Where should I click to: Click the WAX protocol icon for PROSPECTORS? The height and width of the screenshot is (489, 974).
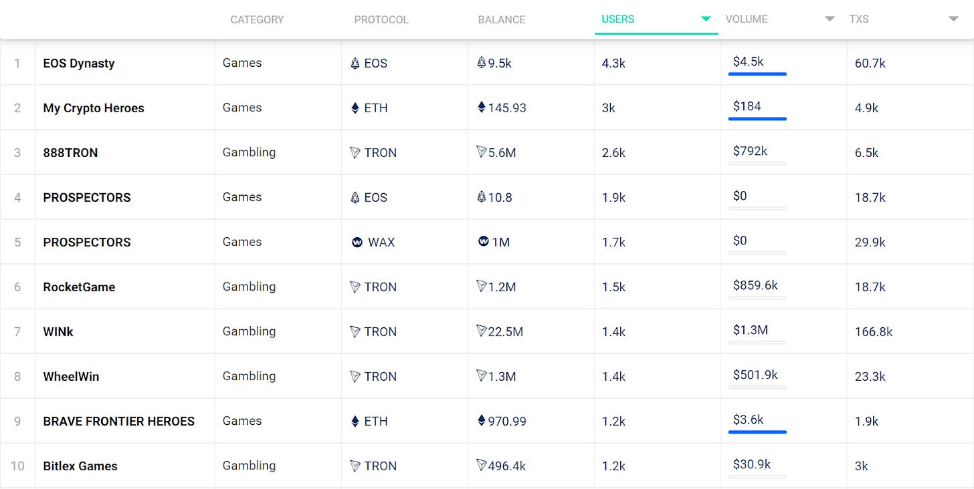357,242
